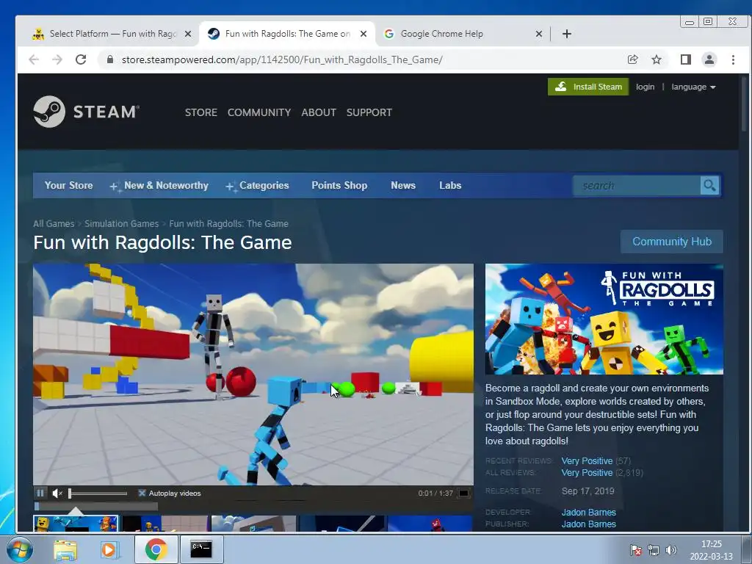Screen dimensions: 752x564
Task: Click the Fun with Ragdolls header image
Action: (604, 319)
